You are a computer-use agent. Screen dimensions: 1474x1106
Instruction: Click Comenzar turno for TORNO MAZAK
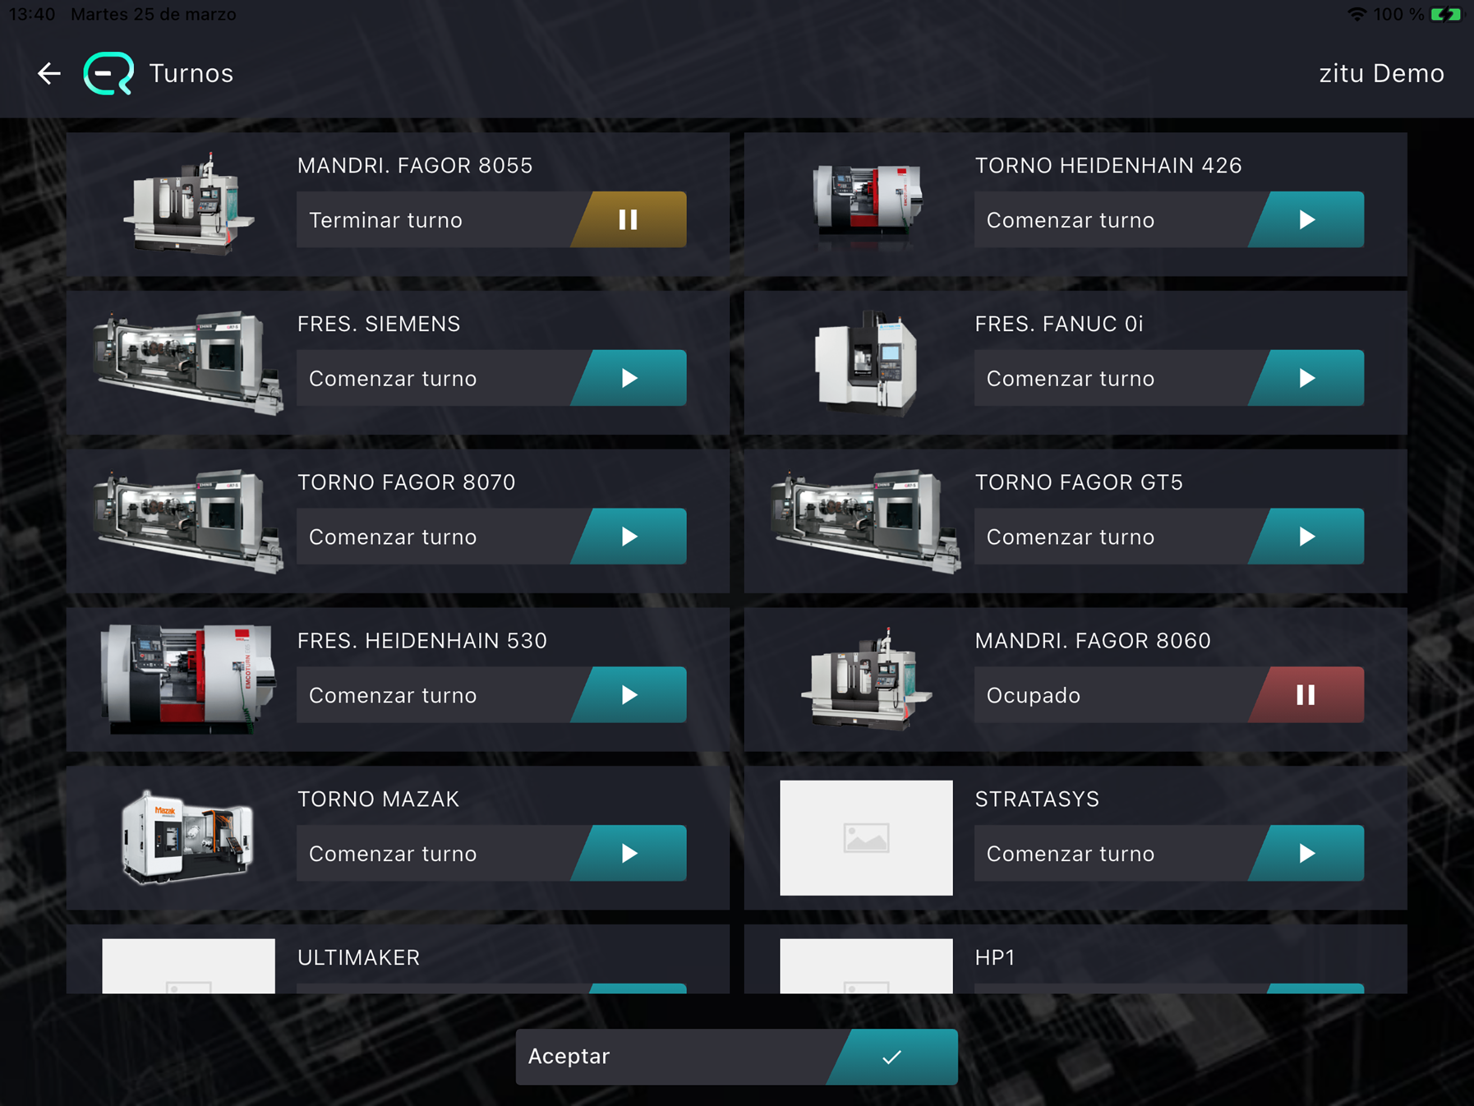point(393,854)
